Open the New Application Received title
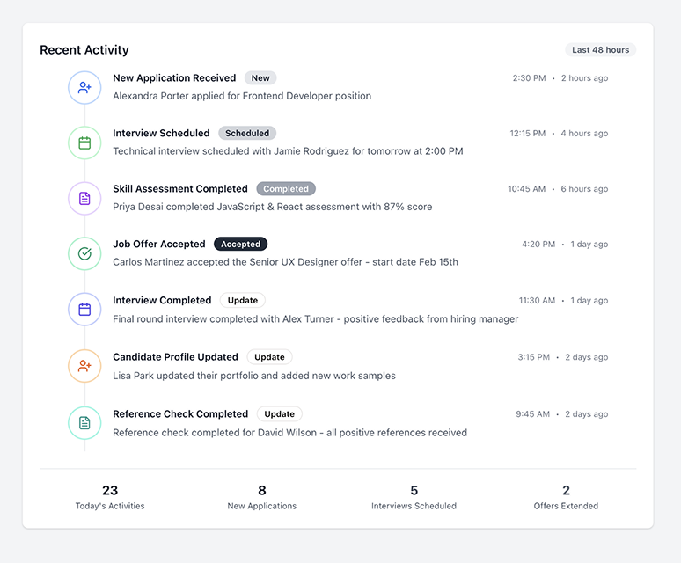This screenshot has height=563, width=681. coord(174,78)
